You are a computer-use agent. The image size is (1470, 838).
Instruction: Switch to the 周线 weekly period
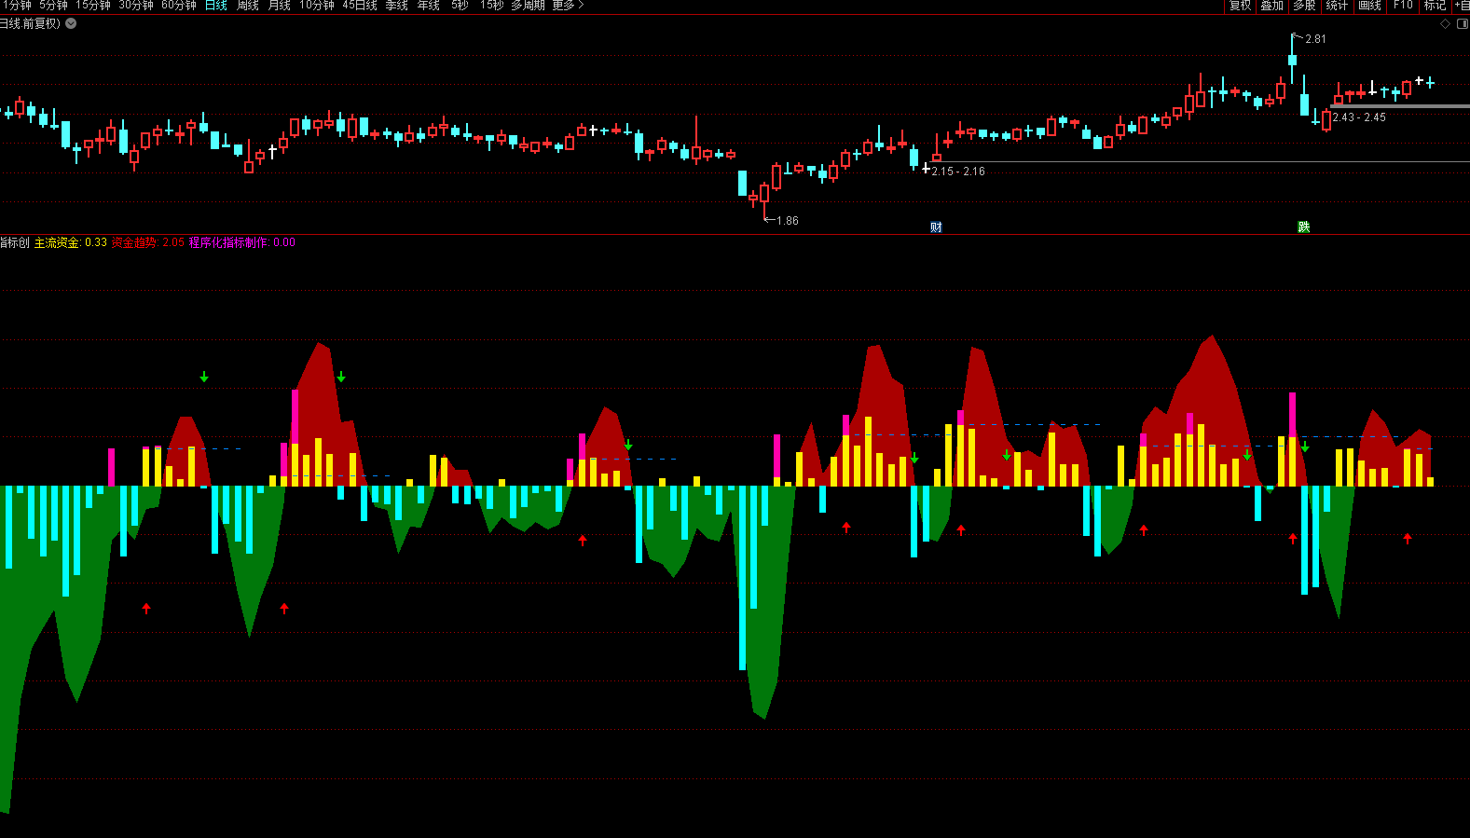(248, 6)
